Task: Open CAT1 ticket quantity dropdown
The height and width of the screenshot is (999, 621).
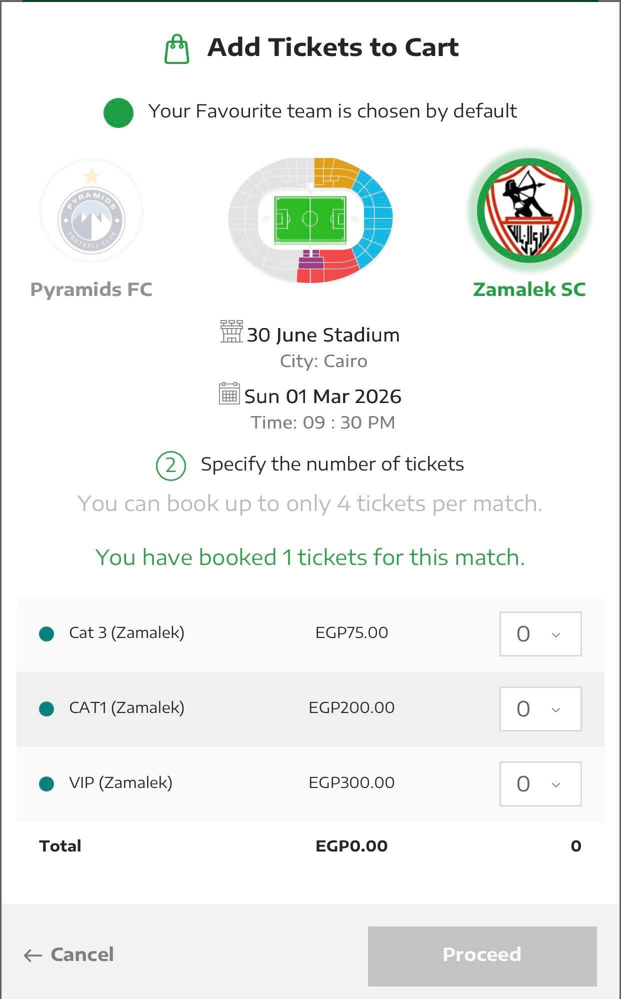Action: [x=540, y=709]
